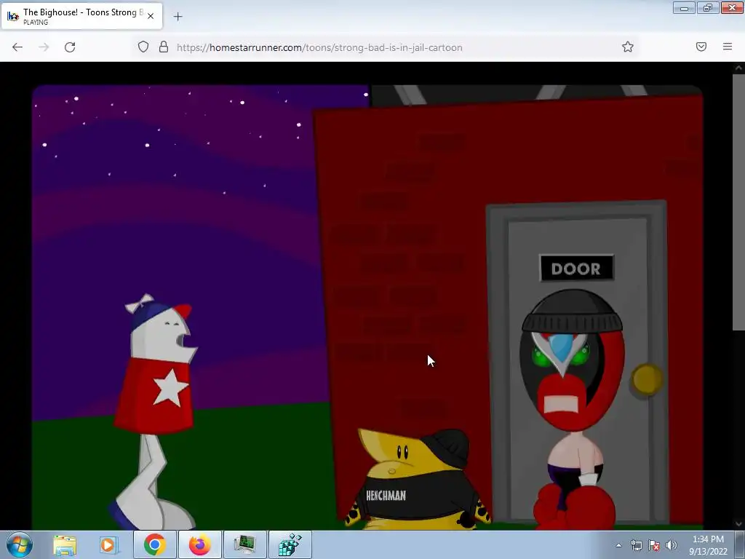745x559 pixels.
Task: Open a new browser tab
Action: [178, 17]
